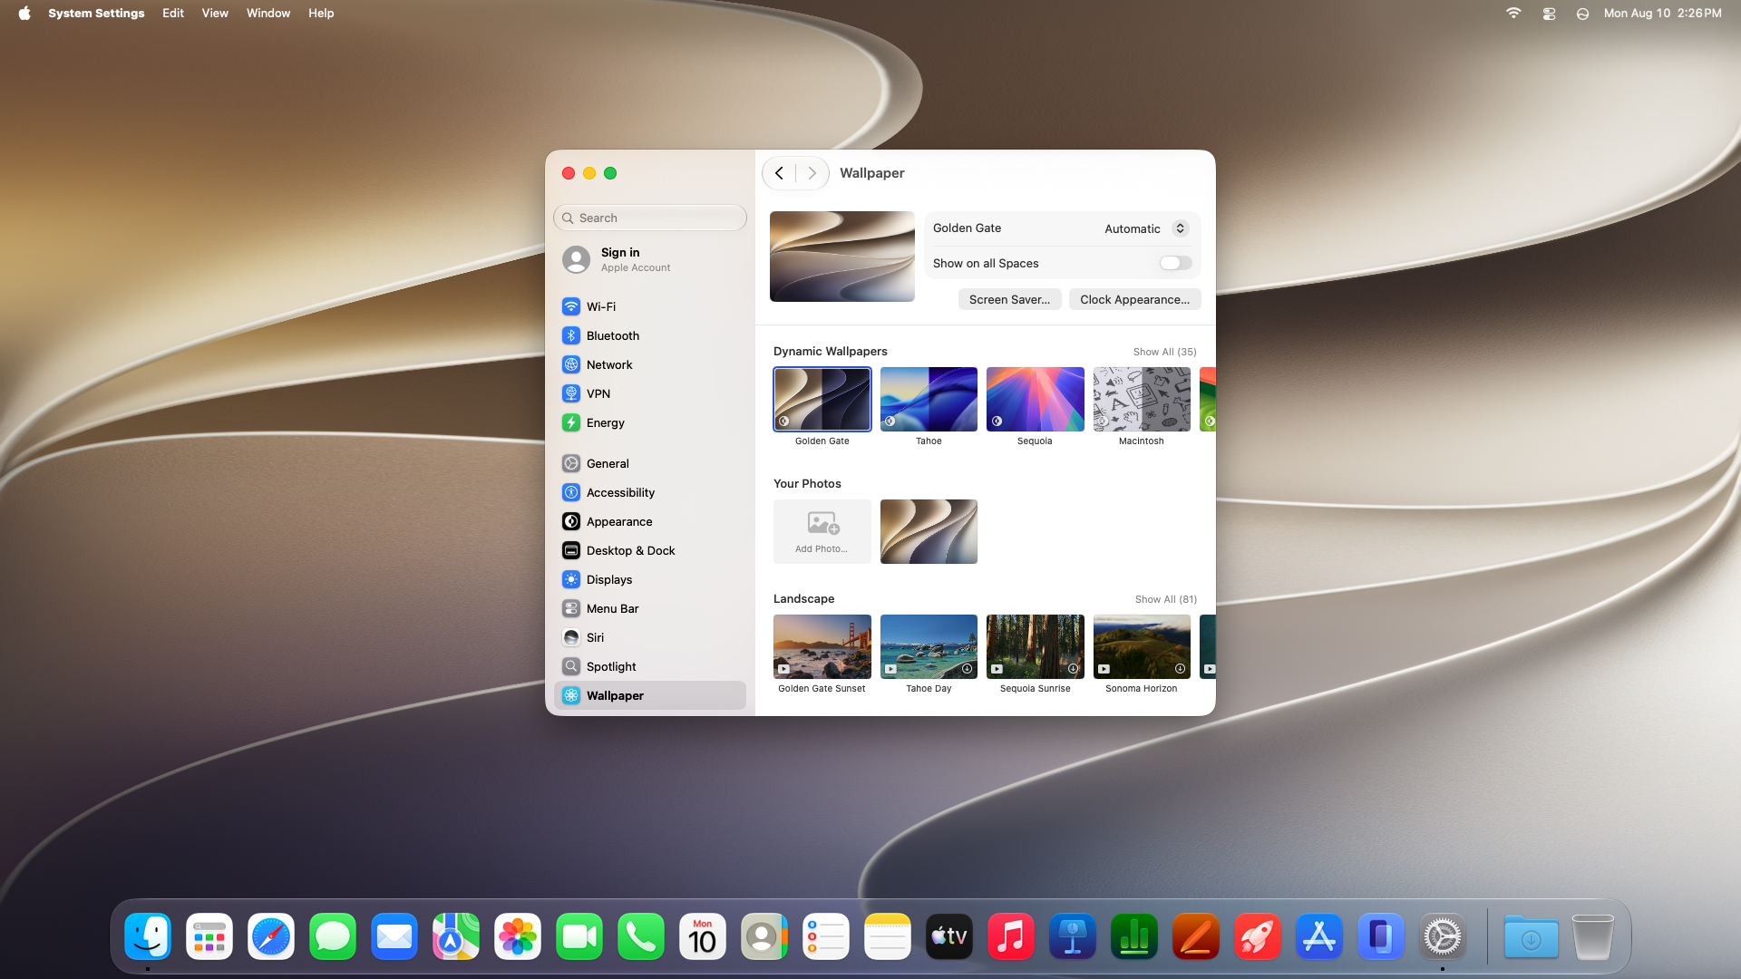
Task: Open the View menu
Action: pyautogui.click(x=215, y=14)
